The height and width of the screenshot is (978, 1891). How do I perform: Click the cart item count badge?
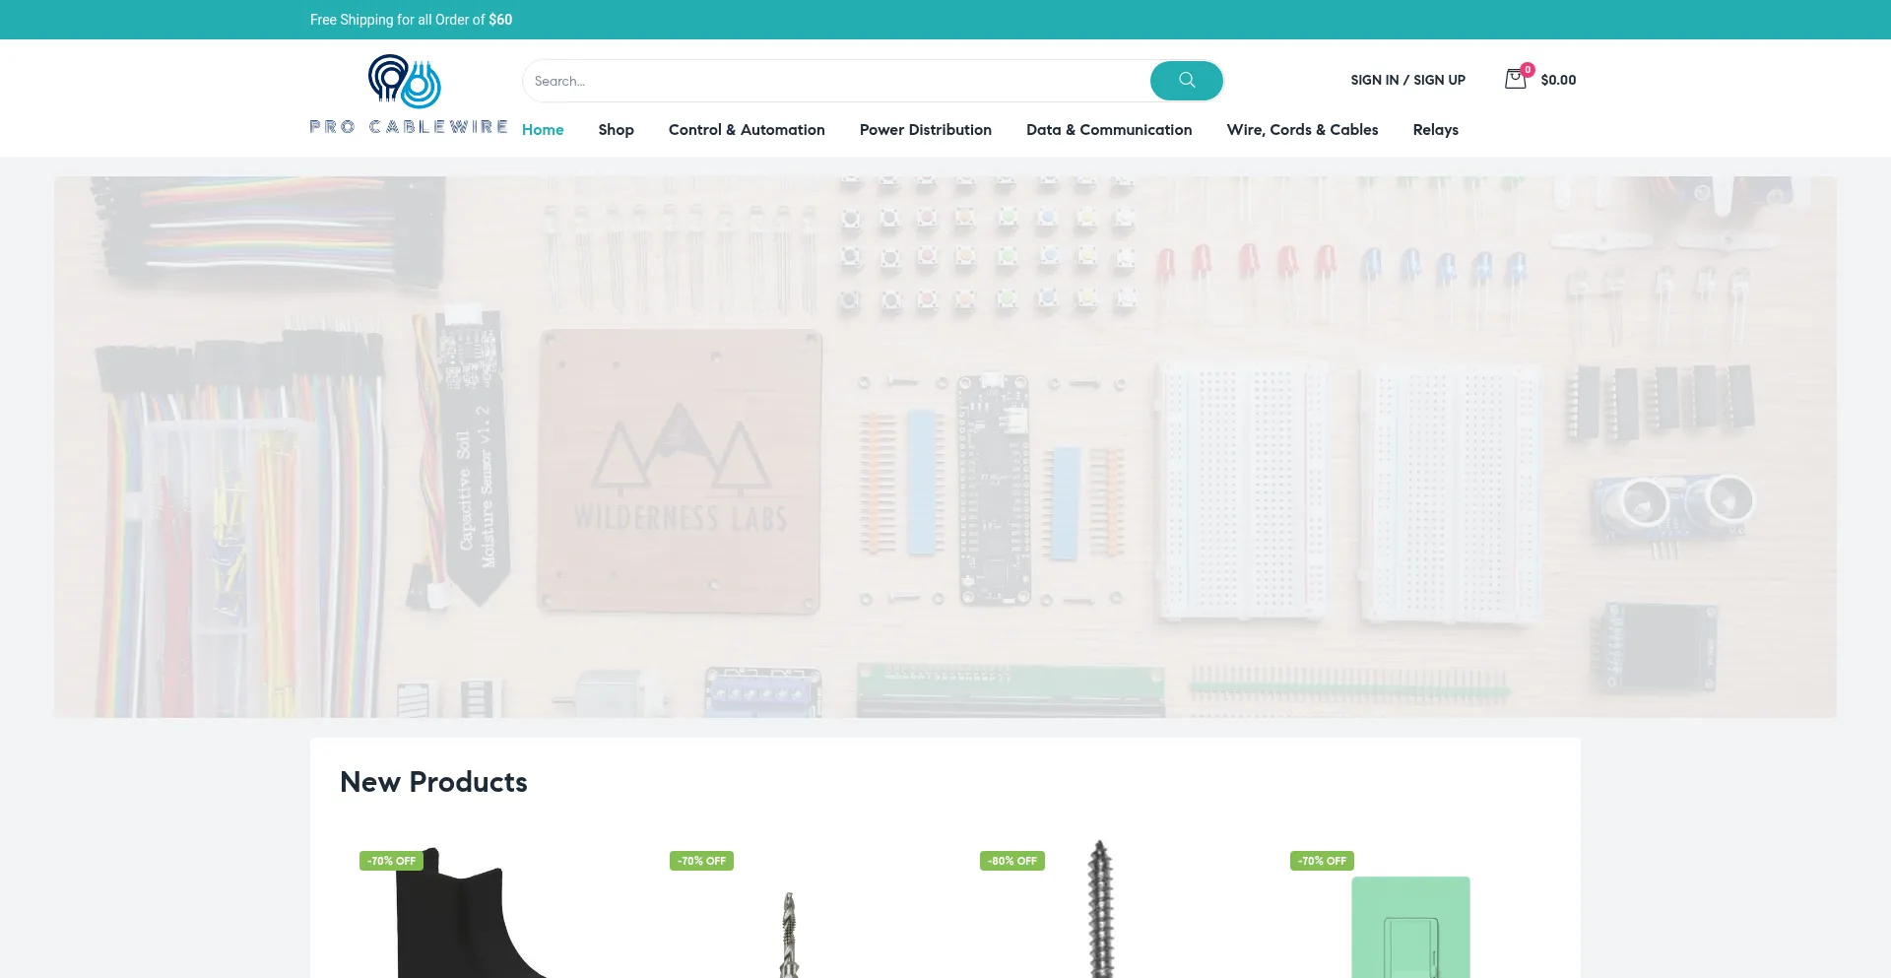(x=1528, y=70)
